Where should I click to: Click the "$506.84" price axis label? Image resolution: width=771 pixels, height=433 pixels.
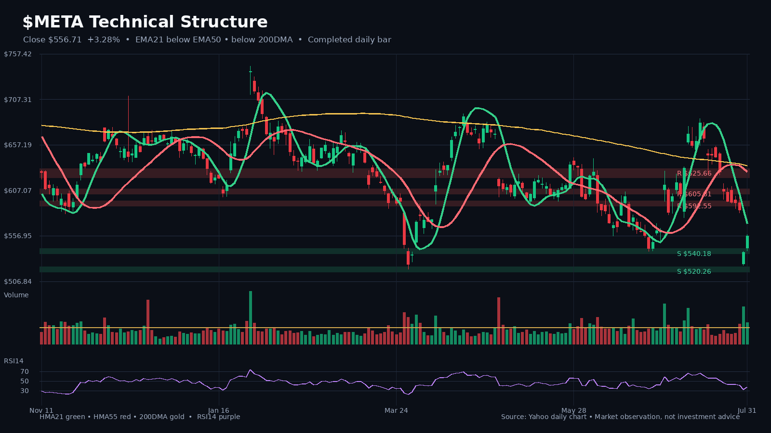[18, 281]
